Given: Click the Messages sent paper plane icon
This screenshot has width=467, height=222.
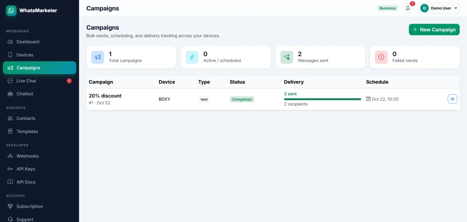Looking at the screenshot, I should 287,57.
